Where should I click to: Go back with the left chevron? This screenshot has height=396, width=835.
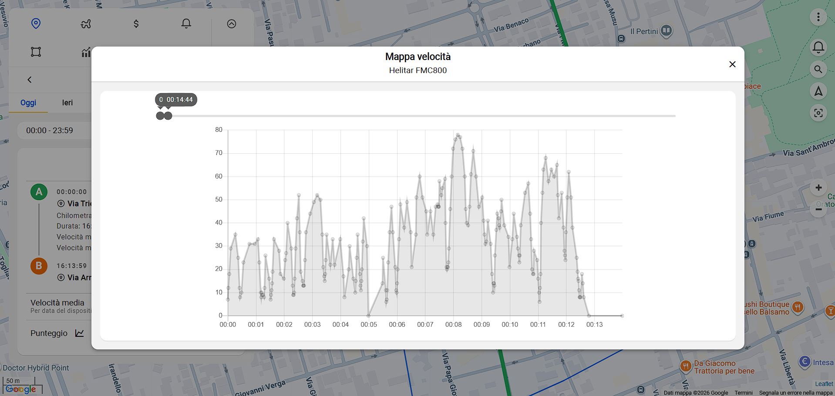tap(30, 80)
